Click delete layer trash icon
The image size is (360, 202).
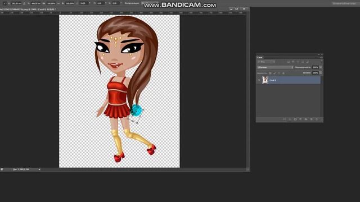(x=317, y=120)
